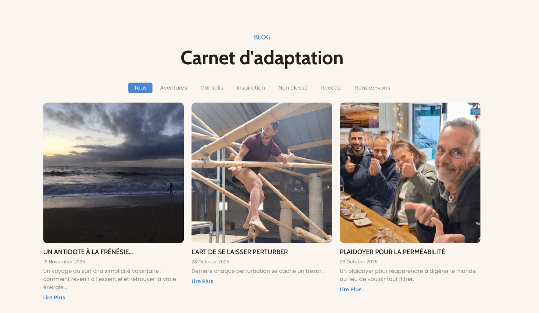This screenshot has width=539, height=313.
Task: Filter posts by Aventures category
Action: [173, 88]
